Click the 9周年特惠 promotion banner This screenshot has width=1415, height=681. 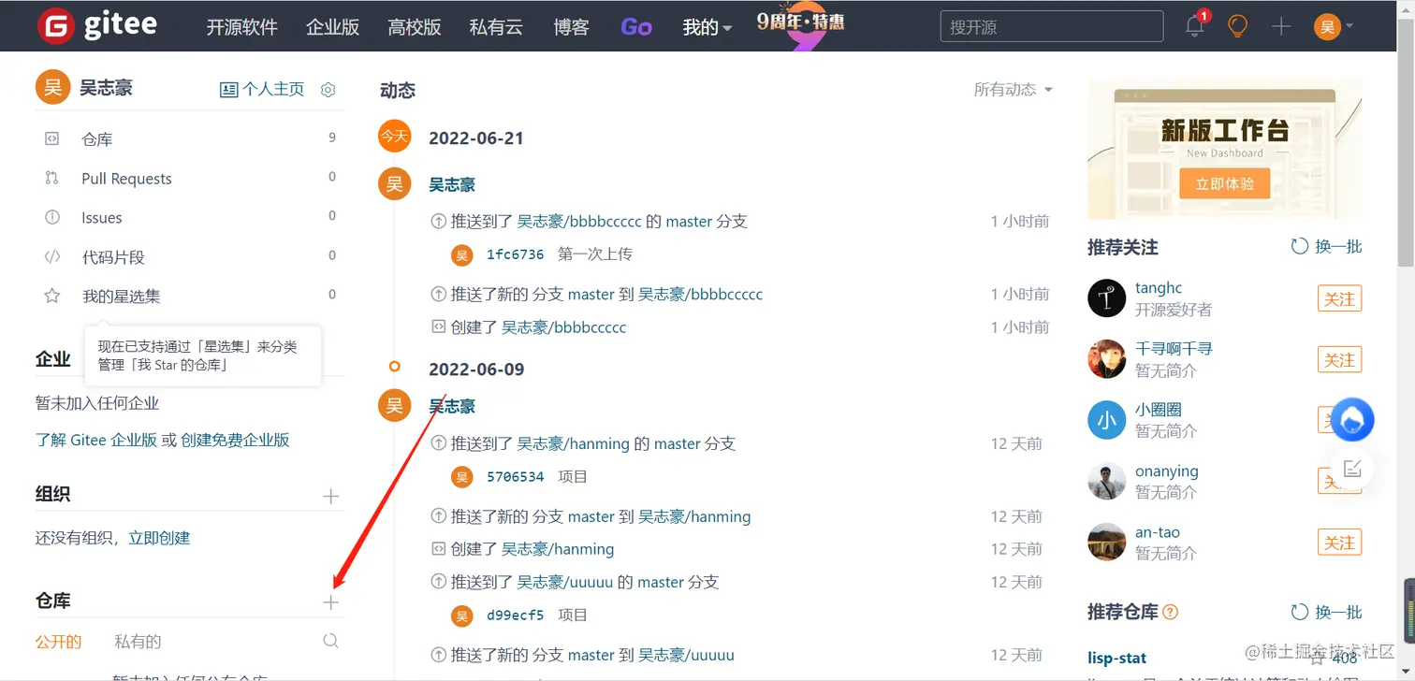click(801, 25)
